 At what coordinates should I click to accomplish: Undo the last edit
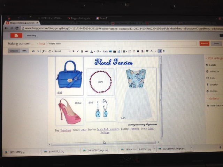tap(33, 51)
